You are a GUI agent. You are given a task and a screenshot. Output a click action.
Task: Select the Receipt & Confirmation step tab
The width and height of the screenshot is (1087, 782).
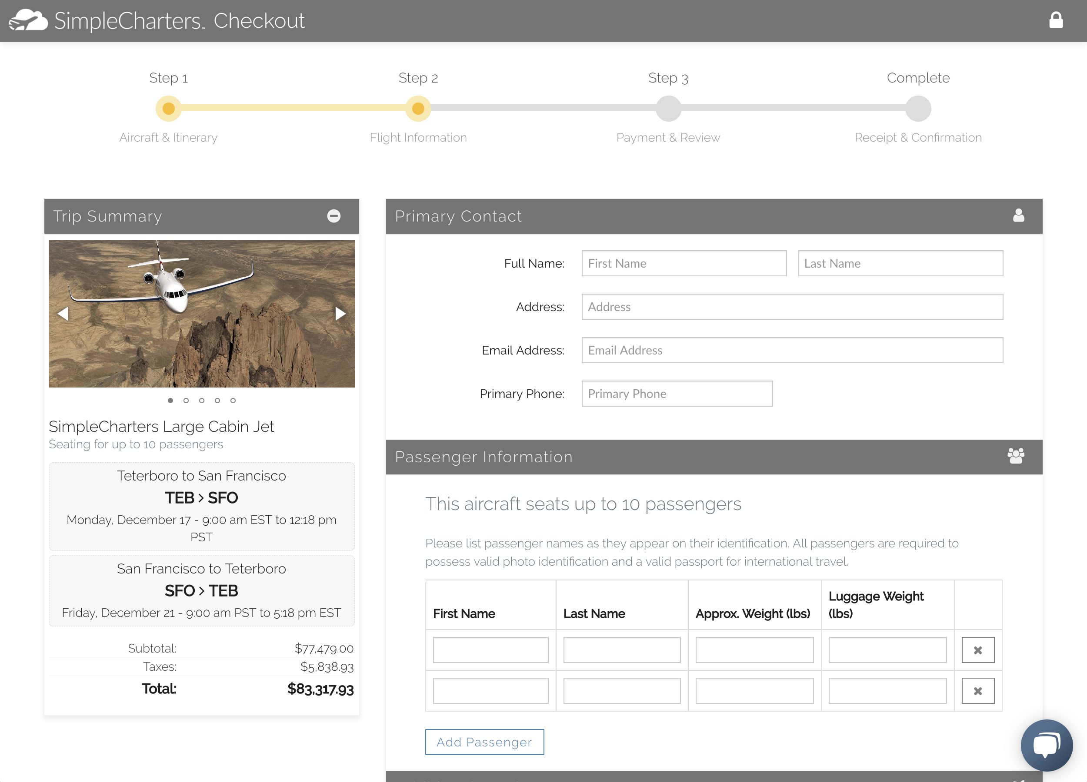pos(917,108)
